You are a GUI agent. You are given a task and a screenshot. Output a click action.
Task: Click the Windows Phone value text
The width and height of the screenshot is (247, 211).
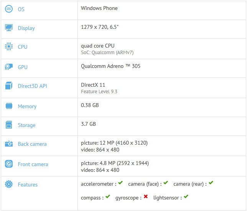pos(99,8)
